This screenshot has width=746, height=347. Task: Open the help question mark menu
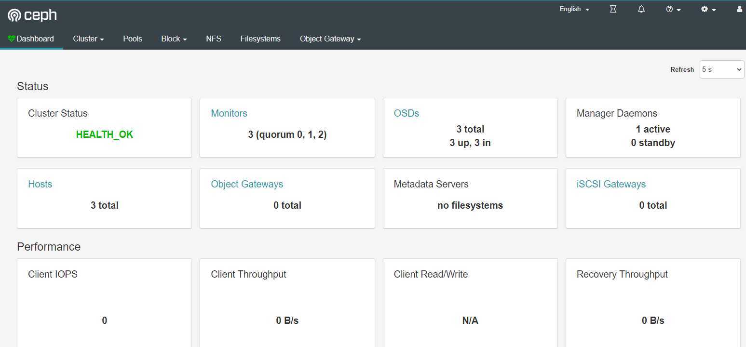coord(673,9)
